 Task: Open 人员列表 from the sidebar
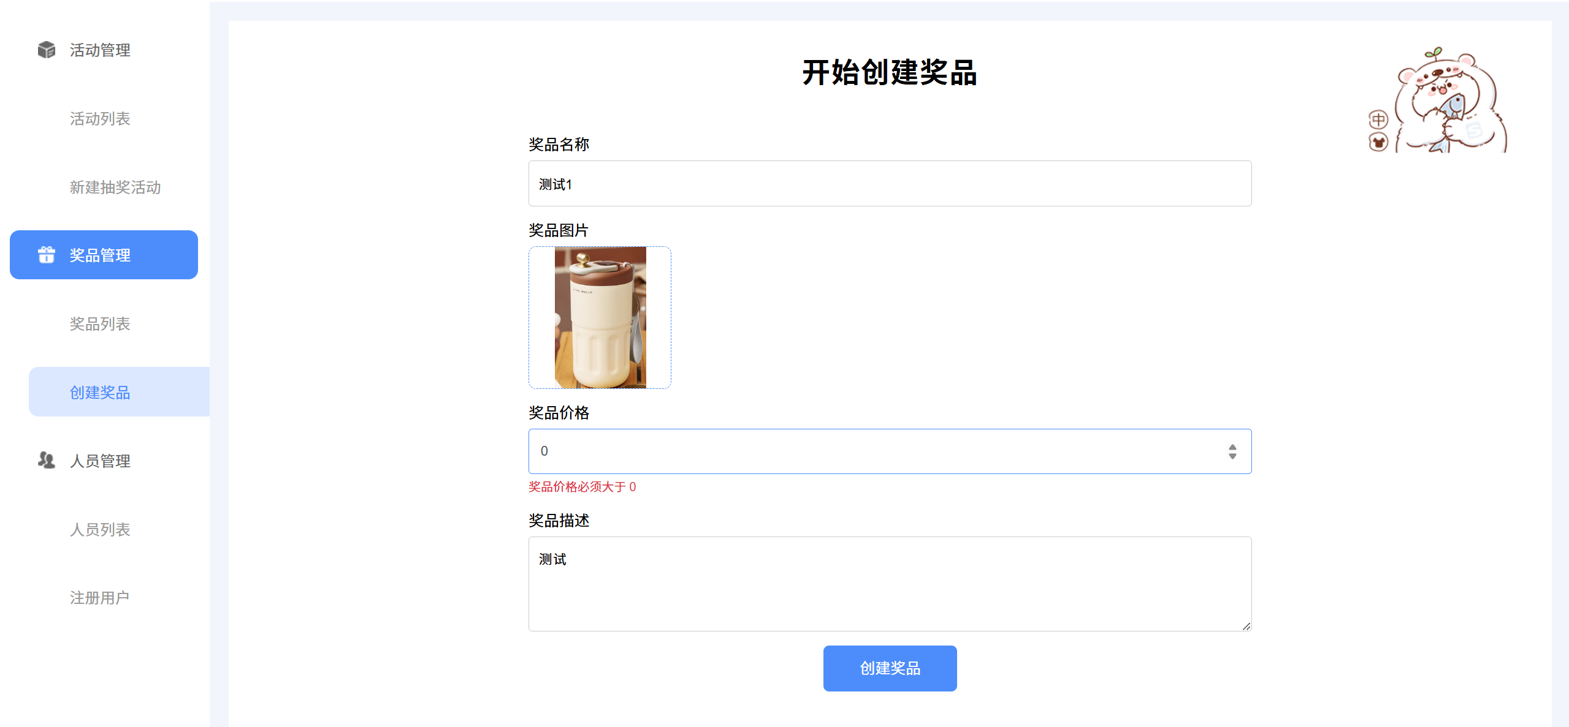pos(100,529)
